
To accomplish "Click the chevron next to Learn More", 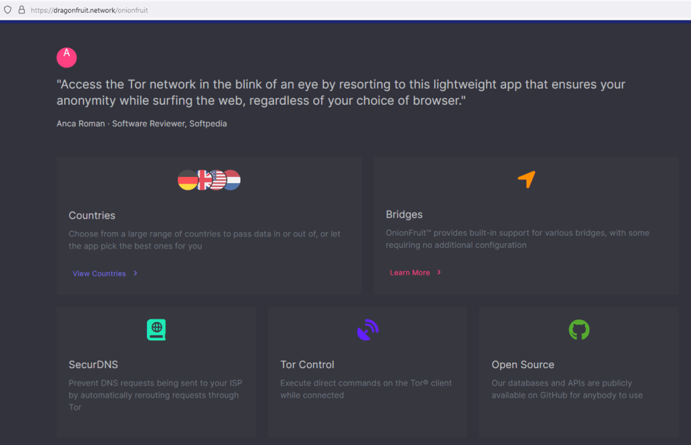I will 439,273.
